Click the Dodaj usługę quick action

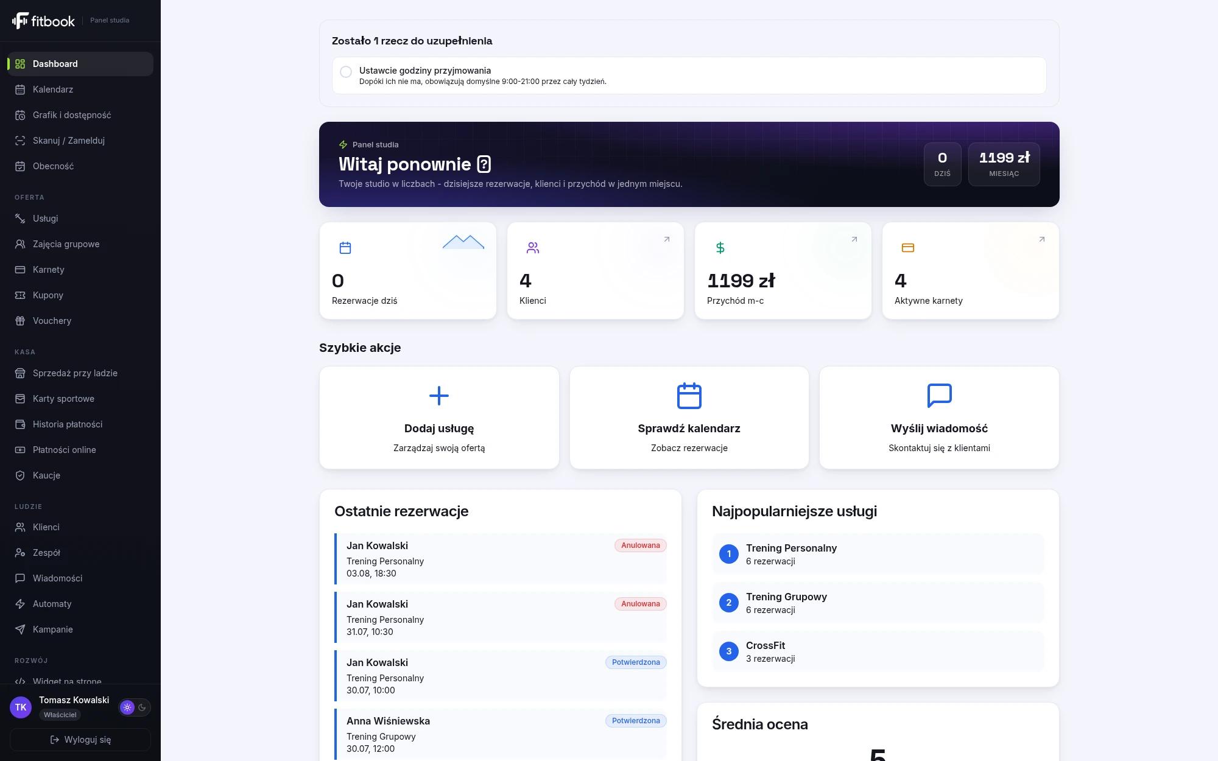[439, 418]
